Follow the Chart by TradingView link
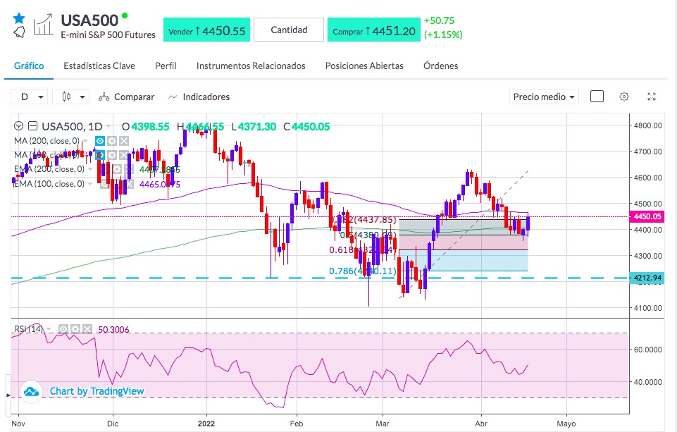This screenshot has width=677, height=432. 97,391
